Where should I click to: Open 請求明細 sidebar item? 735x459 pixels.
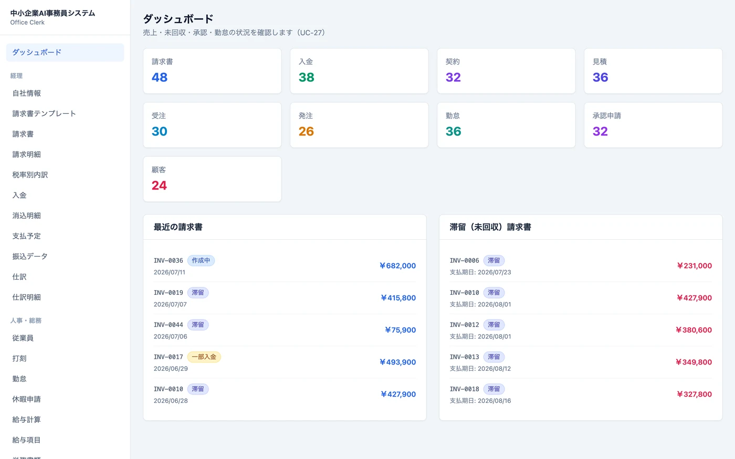65,155
